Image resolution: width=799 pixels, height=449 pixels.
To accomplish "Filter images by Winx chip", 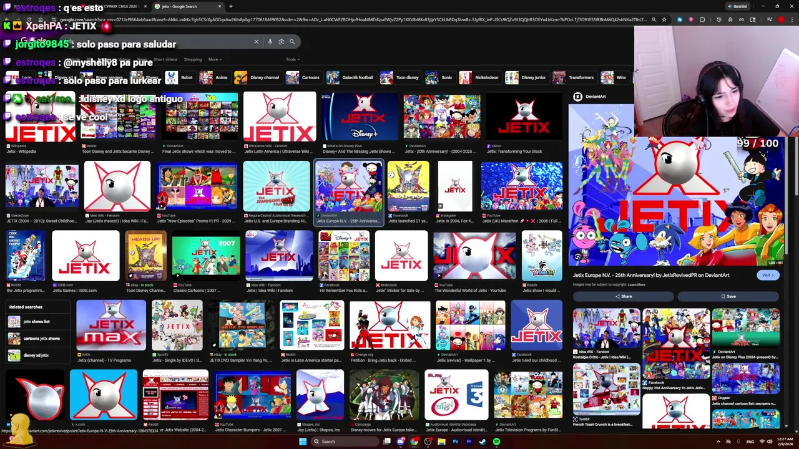I will [x=614, y=78].
